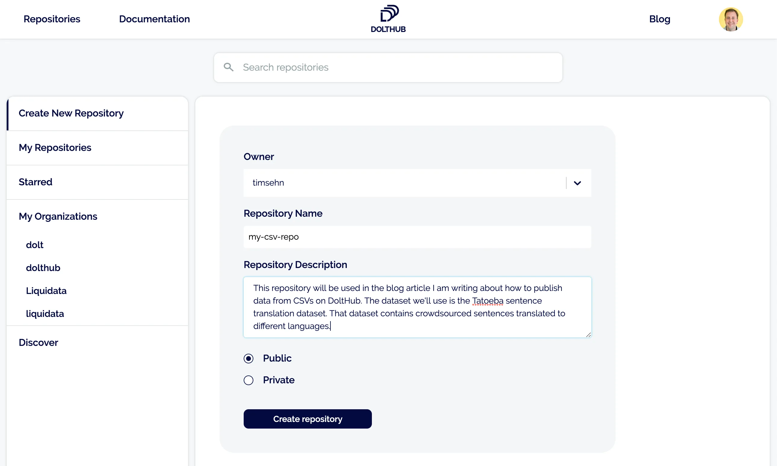Image resolution: width=777 pixels, height=466 pixels.
Task: Select the Public radio button
Action: [x=249, y=358]
